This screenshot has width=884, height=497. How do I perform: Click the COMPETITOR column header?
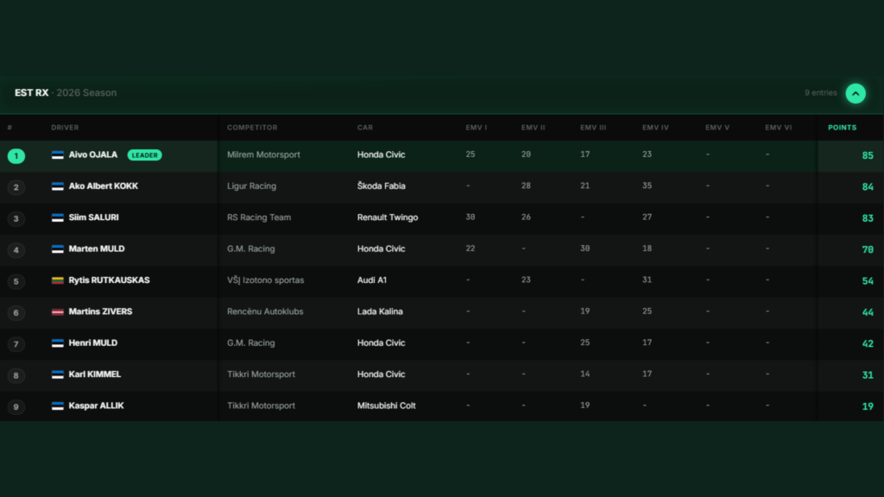(252, 128)
